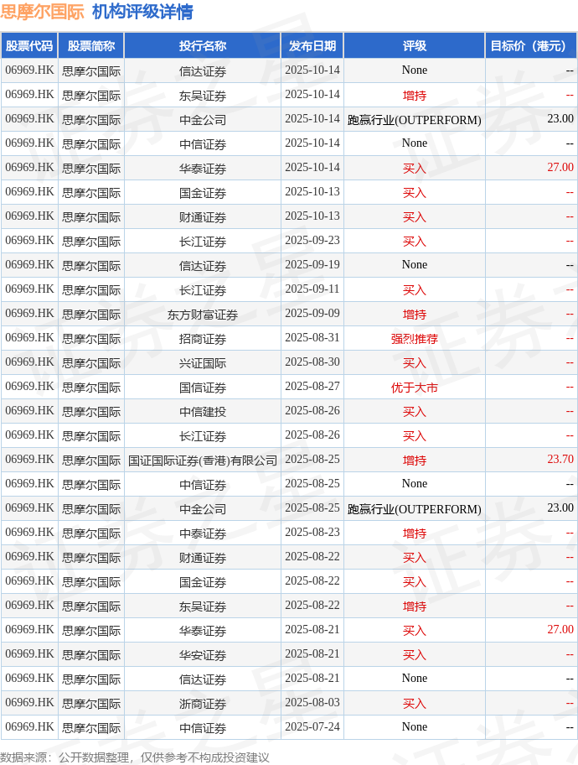Click the 目标价(港元) column header
This screenshot has height=765, width=578.
point(531,46)
